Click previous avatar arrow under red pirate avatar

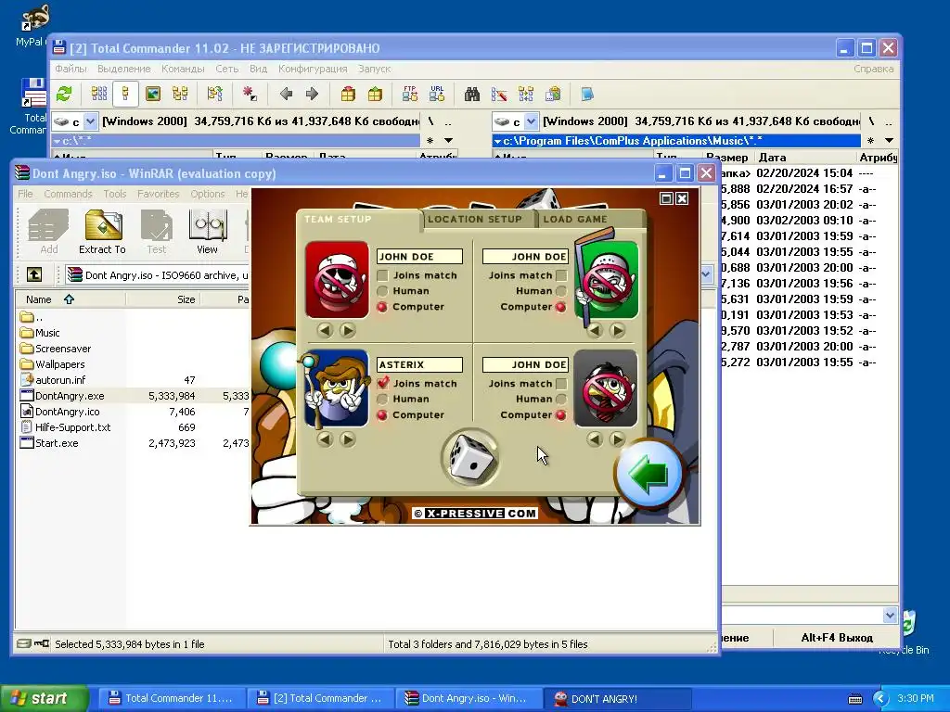click(x=325, y=330)
